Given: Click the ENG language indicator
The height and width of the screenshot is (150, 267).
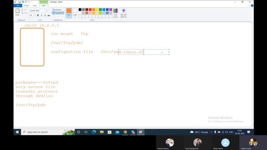Looking at the screenshot, I should (x=231, y=132).
